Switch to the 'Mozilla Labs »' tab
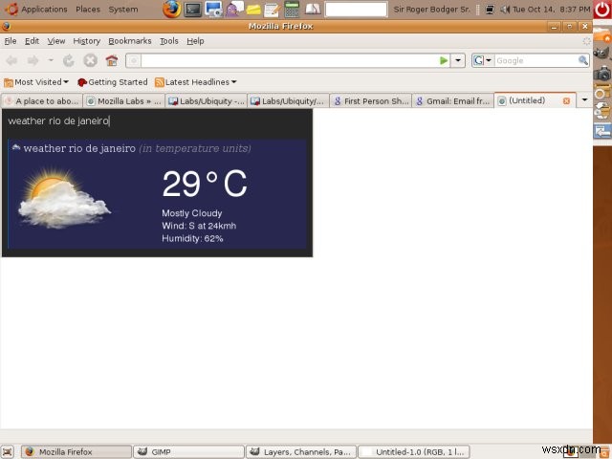The image size is (612, 459). point(124,101)
